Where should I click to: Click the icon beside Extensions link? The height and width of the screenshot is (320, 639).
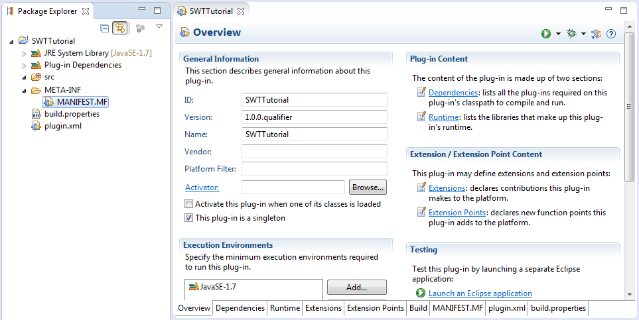tap(421, 187)
